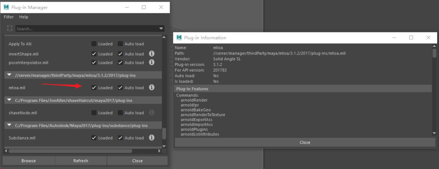439x169 pixels.
Task: Check Apply To All Auto load checkbox
Action: pyautogui.click(x=120, y=44)
